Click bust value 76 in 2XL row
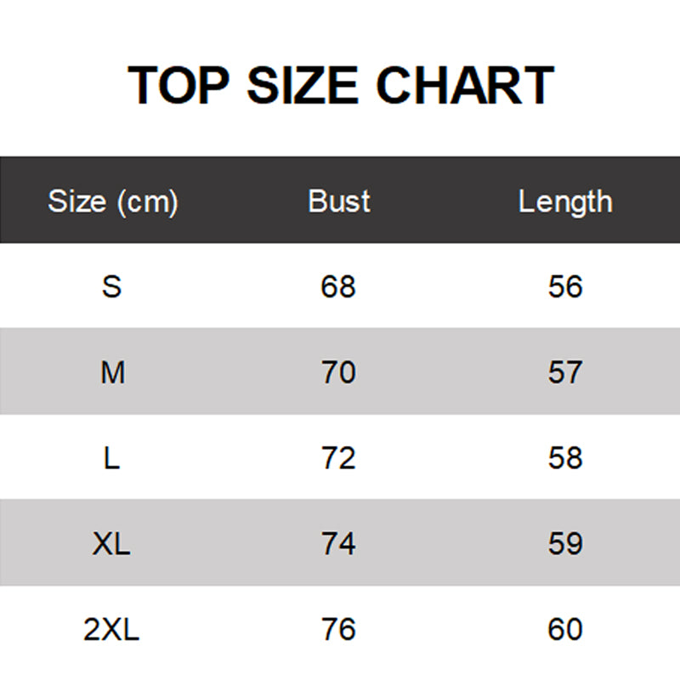The width and height of the screenshot is (680, 680). pos(338,629)
